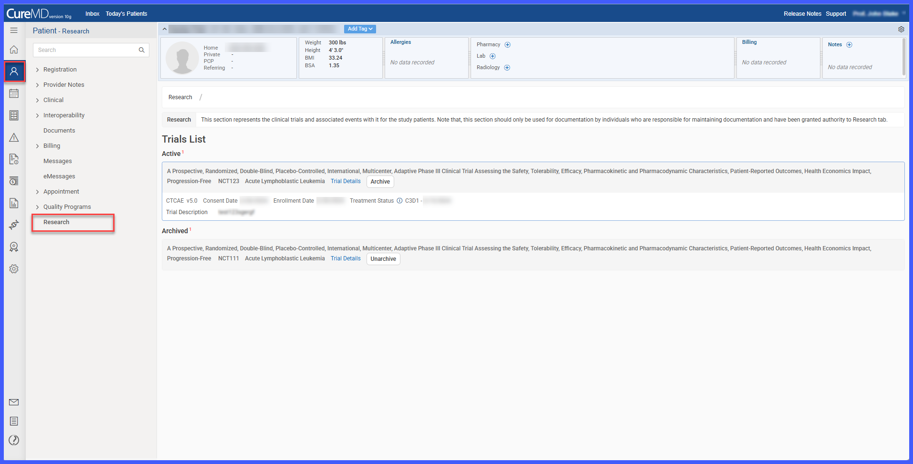Open the reports chart icon
The width and height of the screenshot is (913, 464).
point(14,203)
